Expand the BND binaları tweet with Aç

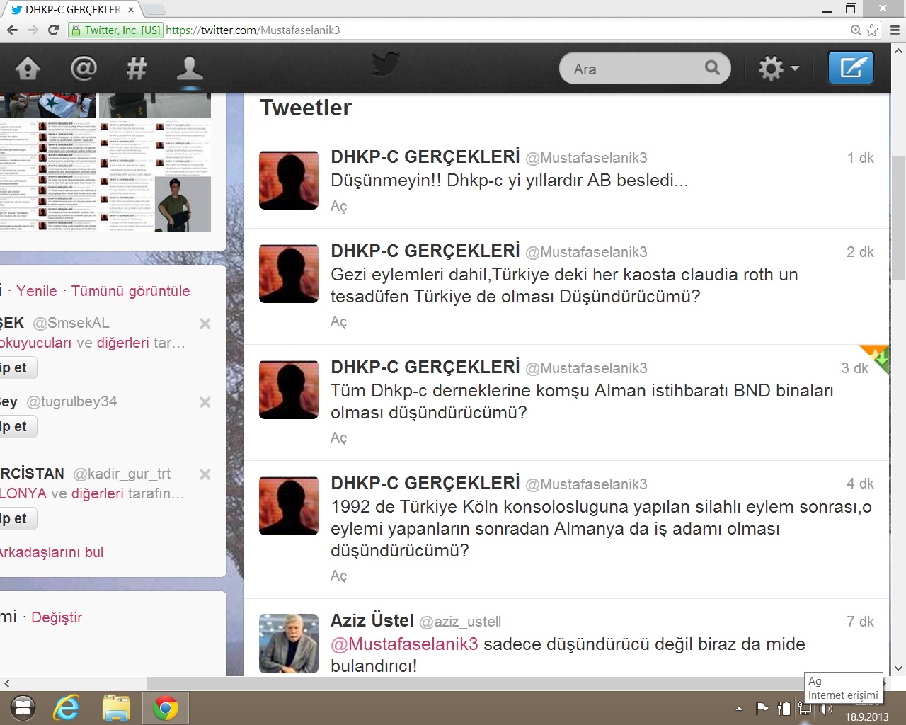(339, 438)
